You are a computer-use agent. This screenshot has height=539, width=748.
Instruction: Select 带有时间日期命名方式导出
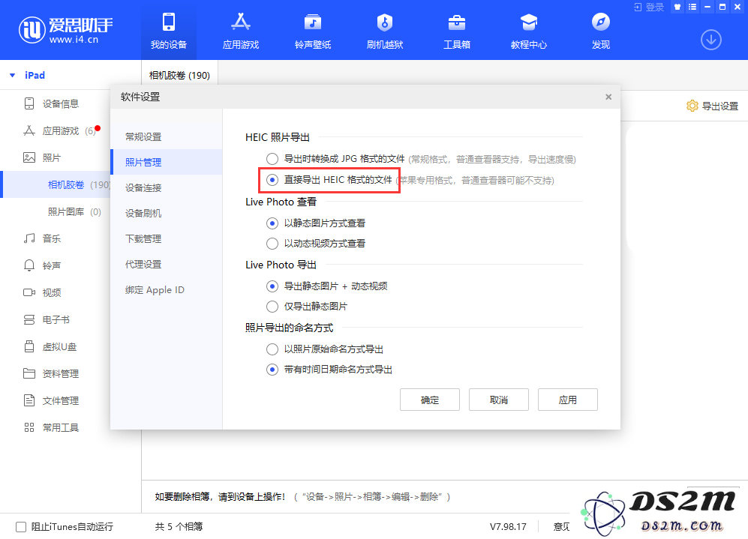click(272, 370)
